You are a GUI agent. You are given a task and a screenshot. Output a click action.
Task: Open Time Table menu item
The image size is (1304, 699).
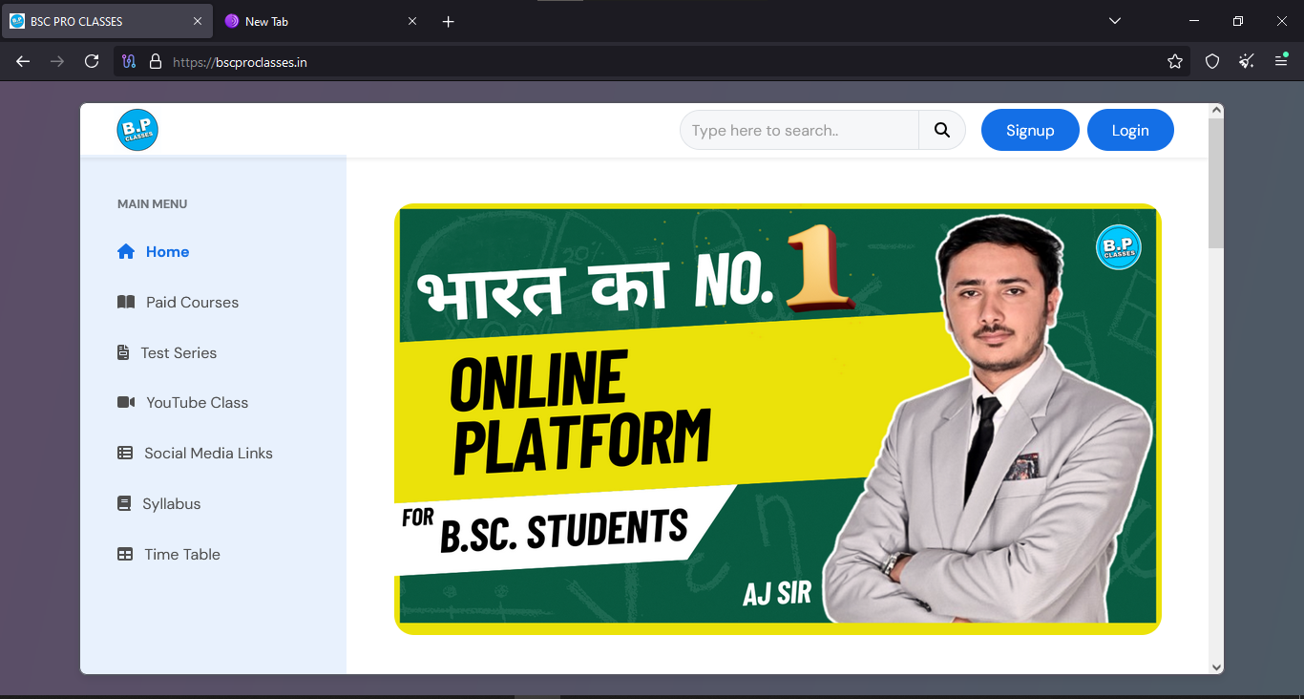(168, 554)
